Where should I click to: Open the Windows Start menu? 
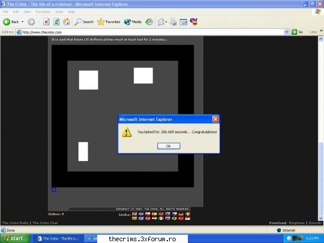pos(15,238)
